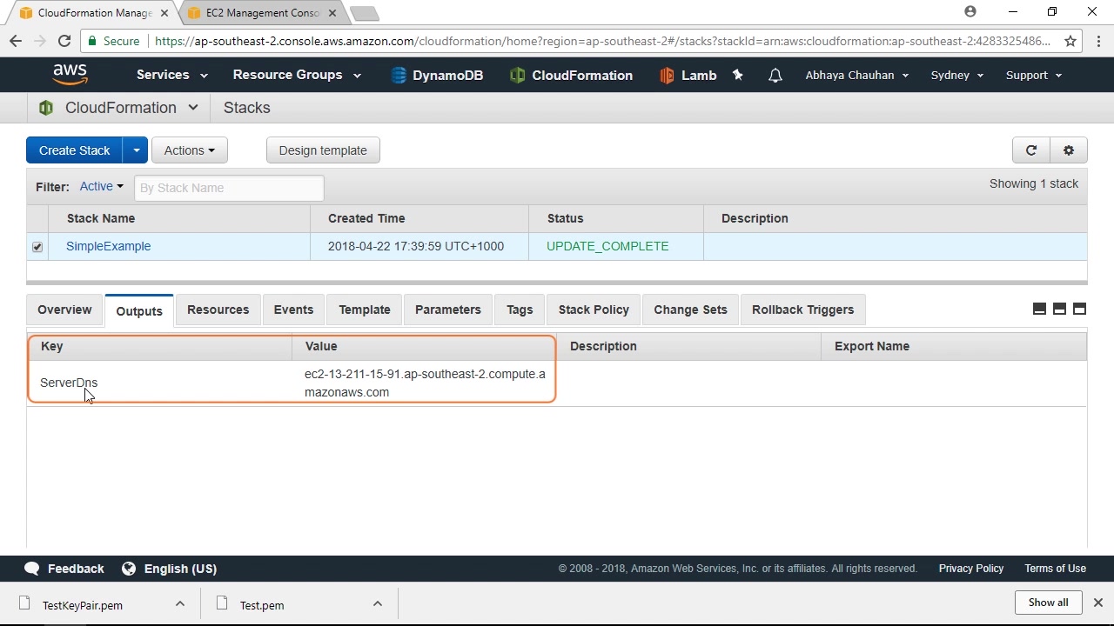Image resolution: width=1114 pixels, height=626 pixels.
Task: Click the browser forward arrow
Action: pos(40,41)
